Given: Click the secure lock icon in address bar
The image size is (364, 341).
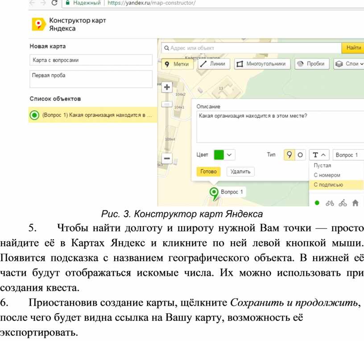Looking at the screenshot, I should coord(67,3).
